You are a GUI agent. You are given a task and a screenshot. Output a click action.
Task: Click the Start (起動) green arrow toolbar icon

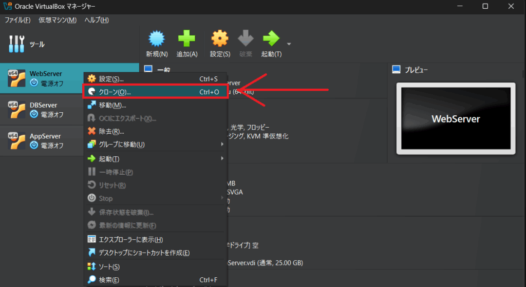tap(271, 38)
